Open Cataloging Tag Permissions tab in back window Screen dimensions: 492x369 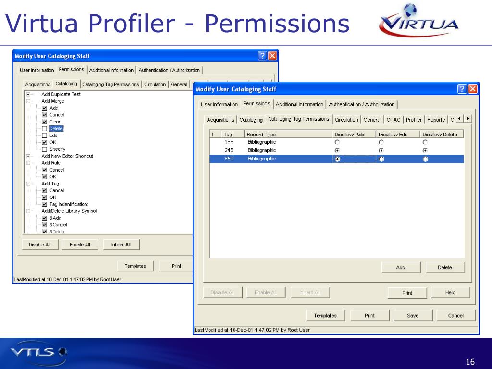coord(111,85)
